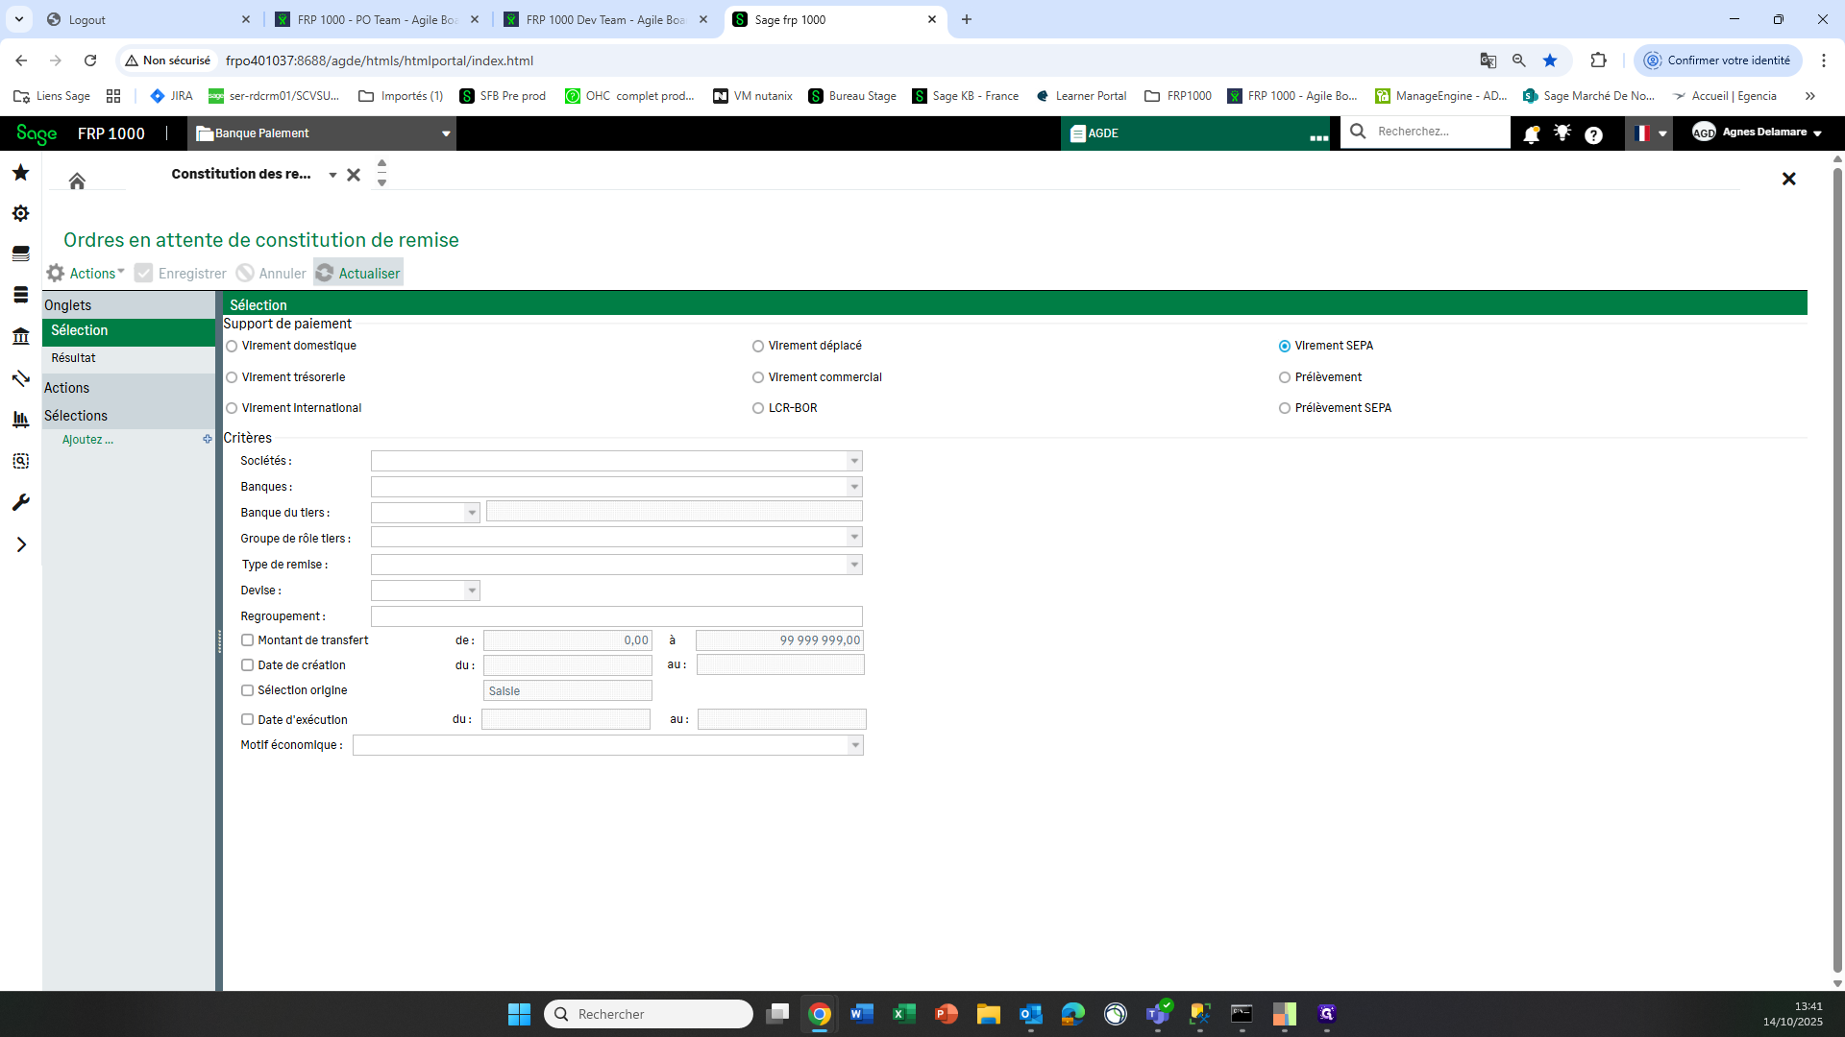Image resolution: width=1845 pixels, height=1037 pixels.
Task: Click the help question mark icon
Action: [1593, 134]
